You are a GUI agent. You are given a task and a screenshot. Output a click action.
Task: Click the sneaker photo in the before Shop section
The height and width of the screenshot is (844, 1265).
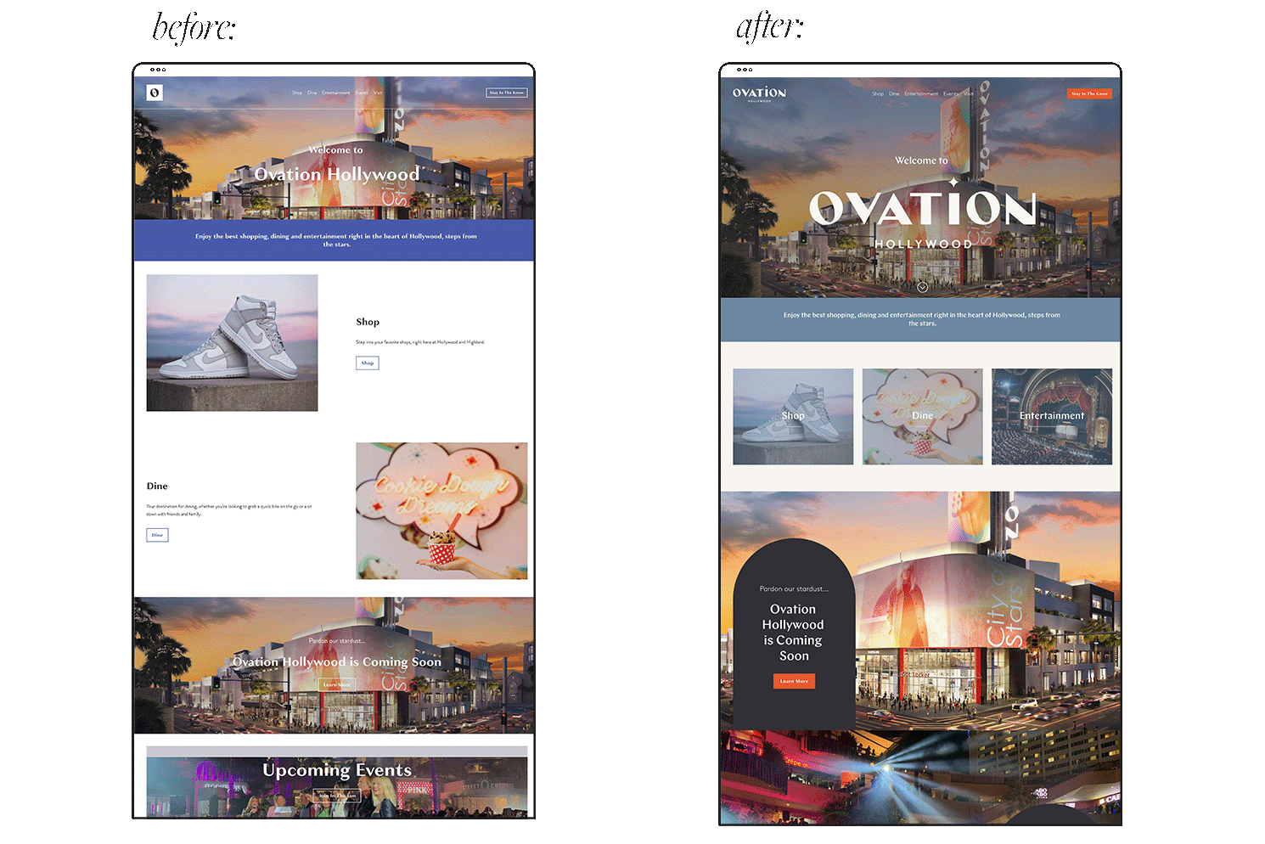pos(232,342)
